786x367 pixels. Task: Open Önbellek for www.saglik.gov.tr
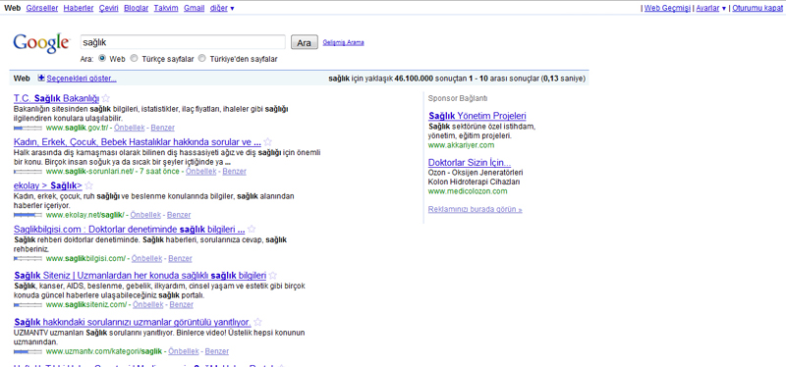click(x=130, y=128)
